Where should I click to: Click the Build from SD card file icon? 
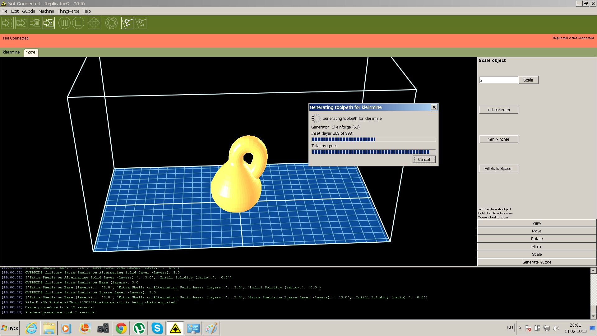[35, 23]
